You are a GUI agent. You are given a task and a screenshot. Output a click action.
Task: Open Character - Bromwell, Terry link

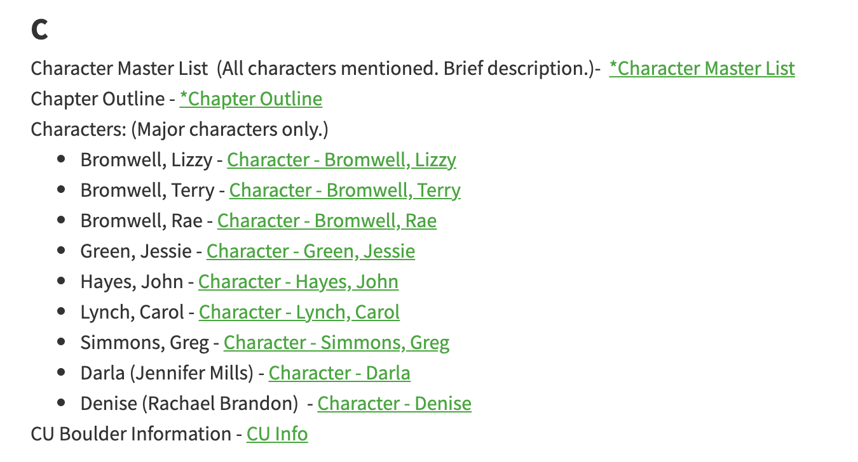[x=344, y=190]
